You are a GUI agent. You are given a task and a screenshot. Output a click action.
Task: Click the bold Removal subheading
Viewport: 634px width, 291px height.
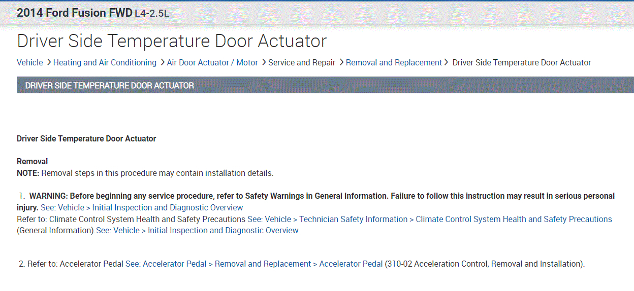(32, 161)
